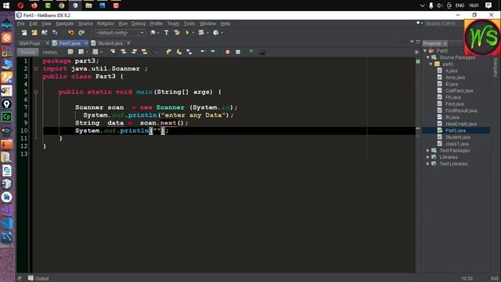Viewport: 501px width, 282px height.
Task: Expand the Test Packages node
Action: tap(428, 150)
